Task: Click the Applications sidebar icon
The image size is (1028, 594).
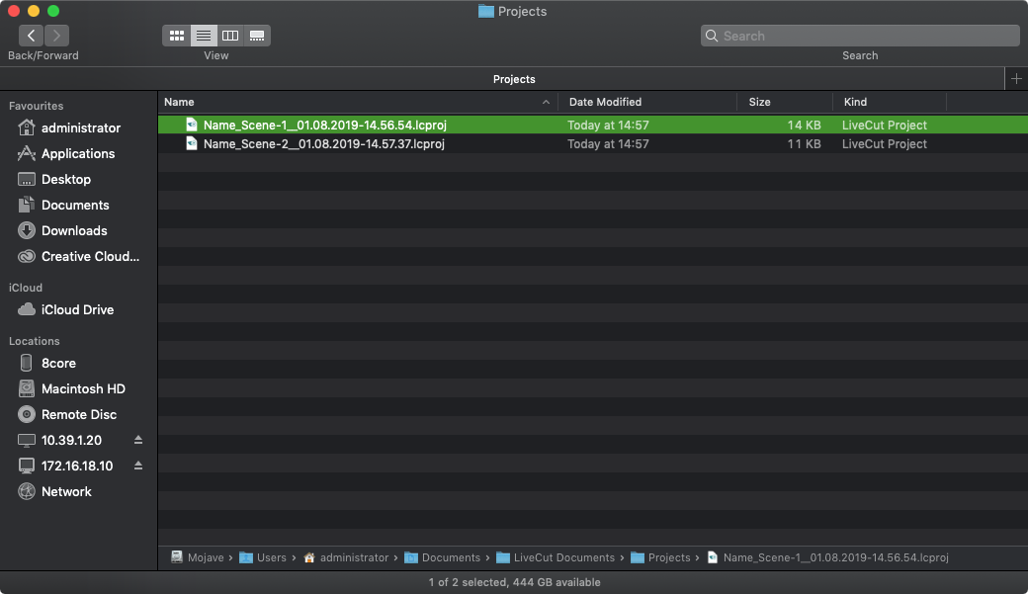Action: coord(27,153)
